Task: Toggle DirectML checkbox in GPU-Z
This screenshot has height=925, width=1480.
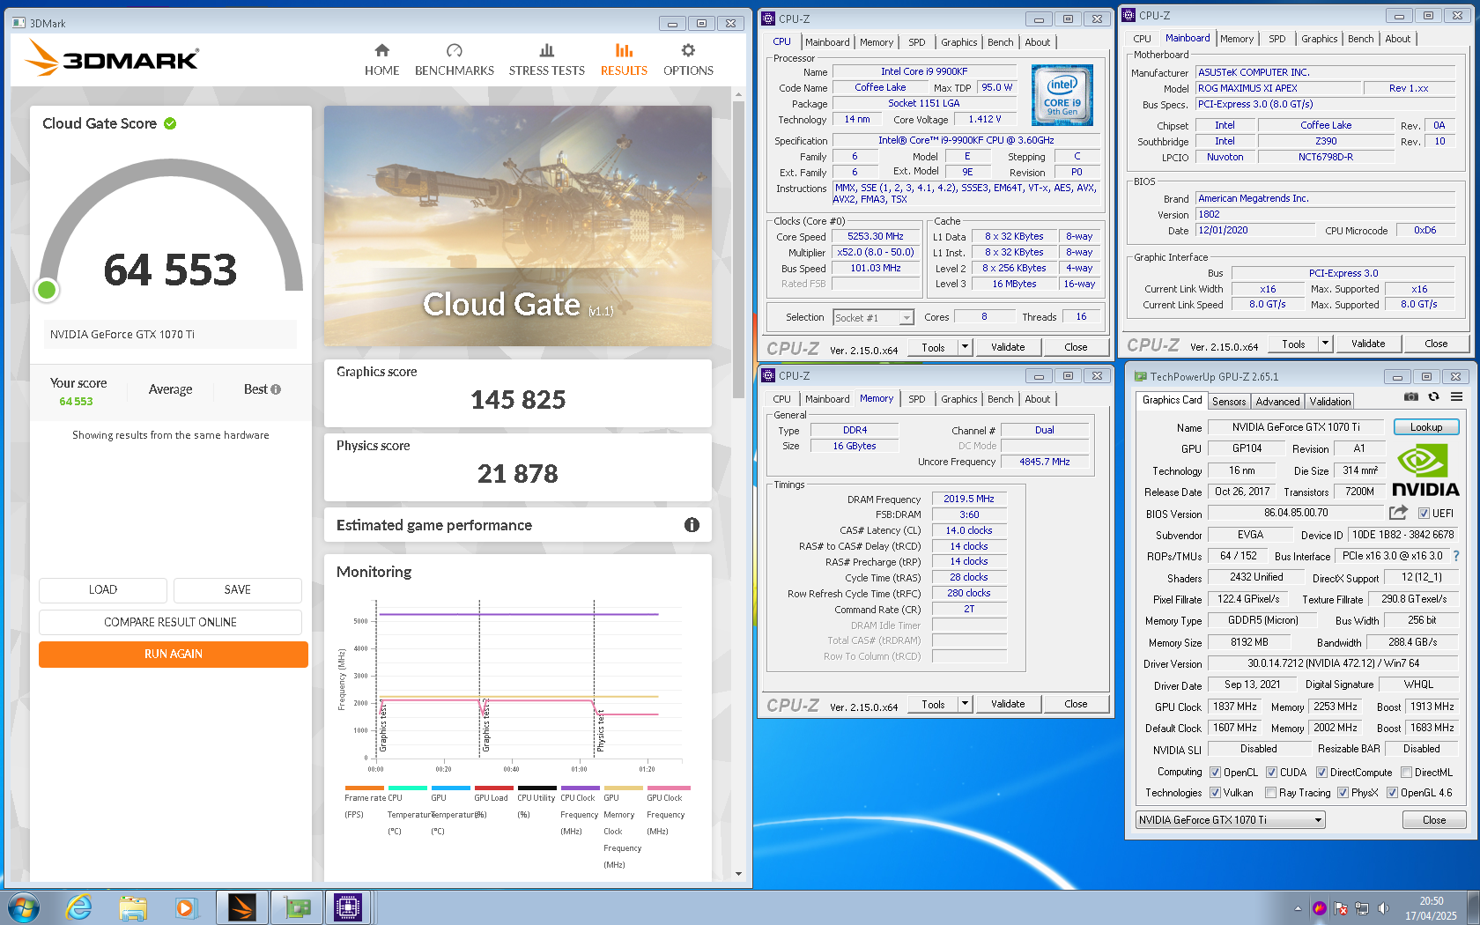Action: pos(1406,773)
